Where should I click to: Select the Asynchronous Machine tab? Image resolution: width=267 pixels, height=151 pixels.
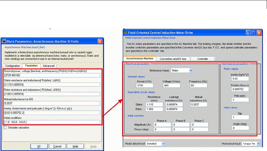(x=139, y=58)
